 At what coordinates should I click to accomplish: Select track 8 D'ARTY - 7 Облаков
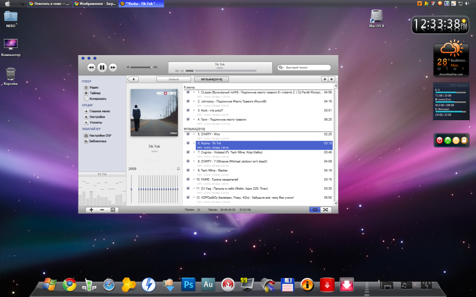pyautogui.click(x=264, y=163)
